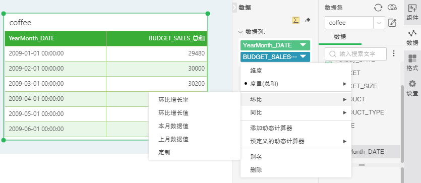Click the eraser clear icon
This screenshot has width=421, height=183.
(308, 20)
